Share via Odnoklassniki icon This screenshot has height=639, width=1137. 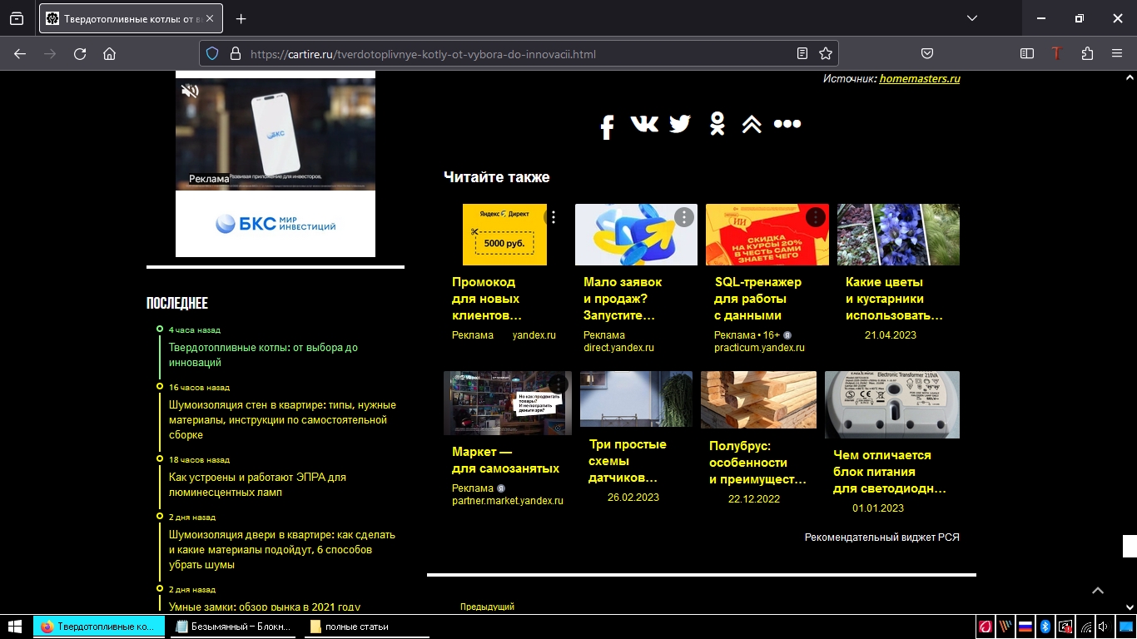(x=717, y=124)
